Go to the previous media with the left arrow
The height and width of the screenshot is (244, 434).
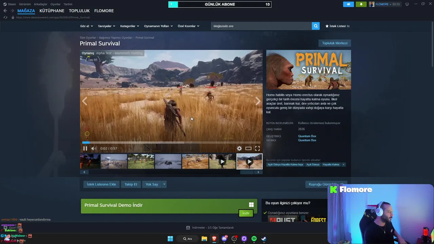coord(84,101)
